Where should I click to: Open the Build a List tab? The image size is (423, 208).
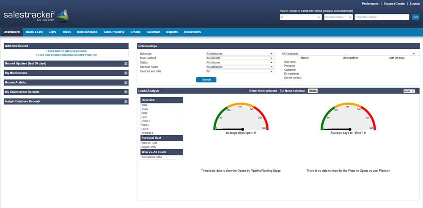[x=34, y=32]
